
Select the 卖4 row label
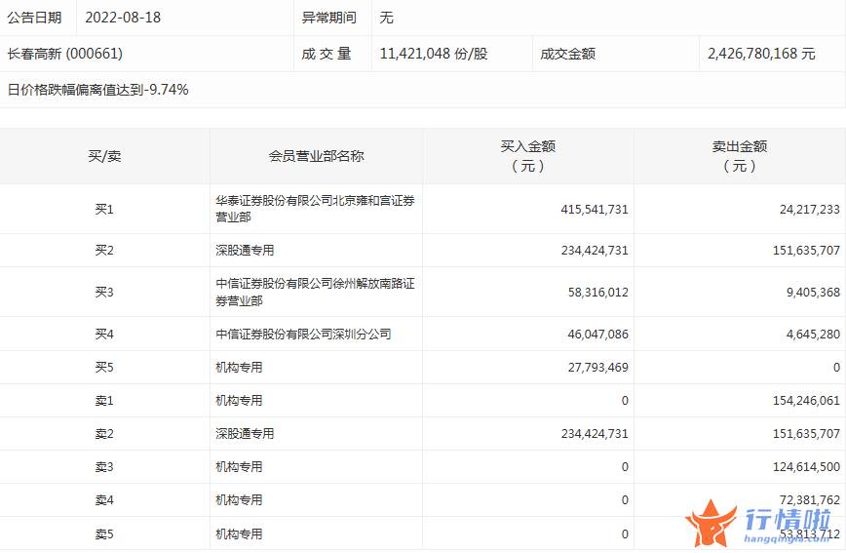click(104, 500)
